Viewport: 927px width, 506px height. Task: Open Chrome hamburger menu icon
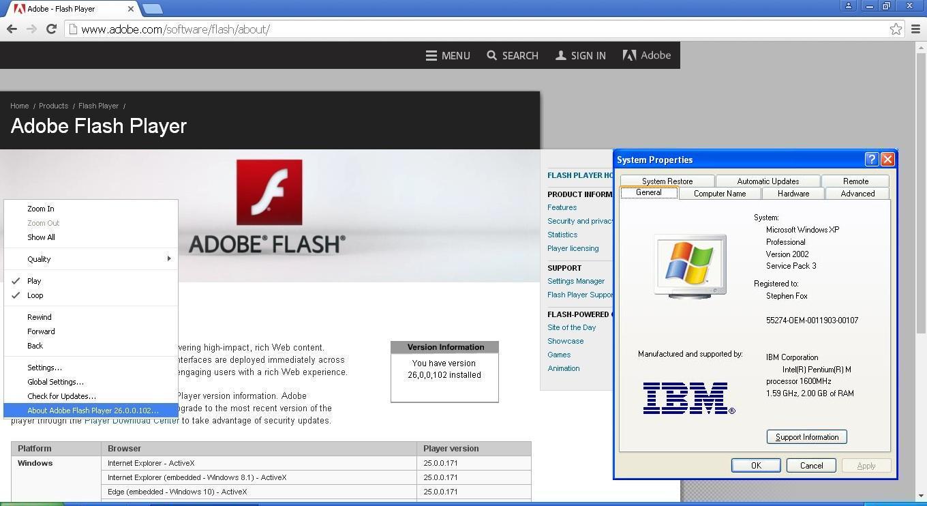915,29
